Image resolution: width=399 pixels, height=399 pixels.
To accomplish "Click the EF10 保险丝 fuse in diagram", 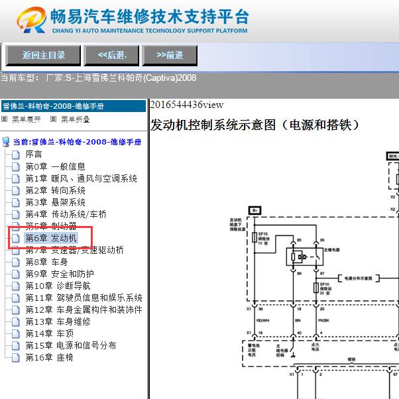I will click(316, 288).
